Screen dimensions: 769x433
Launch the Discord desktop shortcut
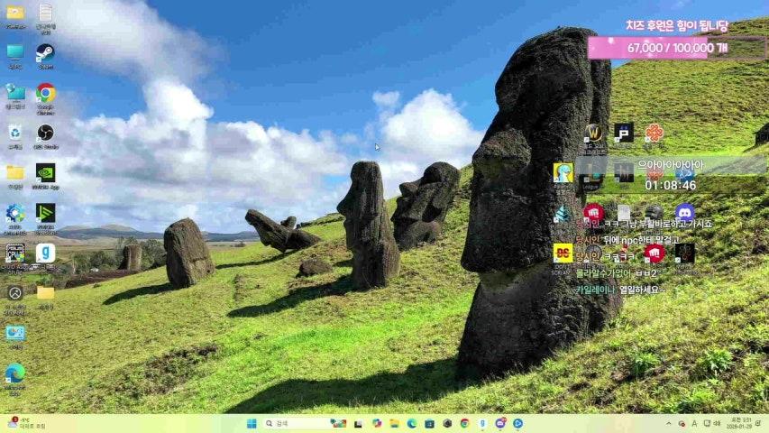(x=684, y=213)
